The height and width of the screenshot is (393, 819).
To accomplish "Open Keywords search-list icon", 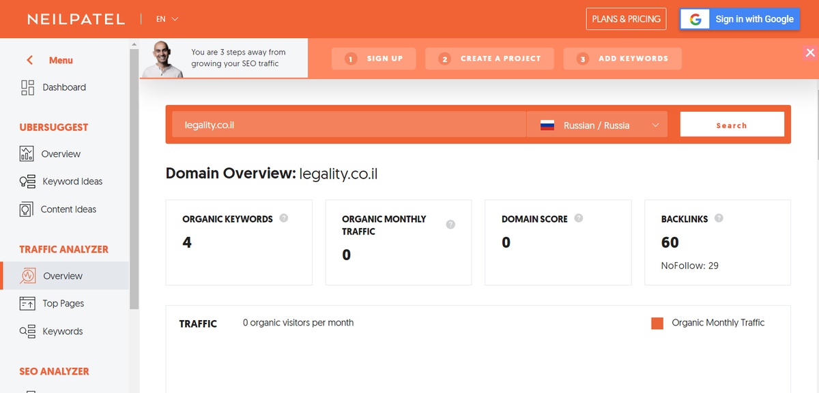I will click(x=27, y=331).
